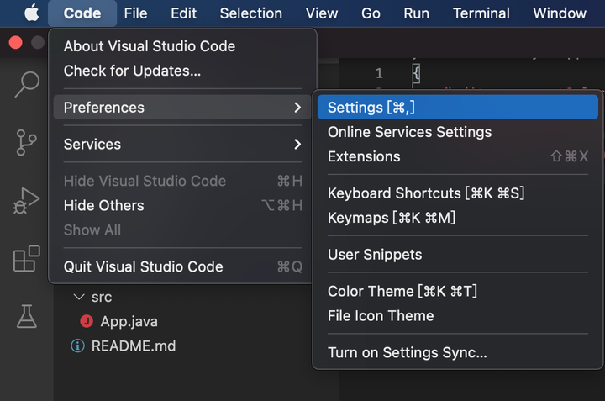
Task: Open the Testing flask icon
Action: pyautogui.click(x=27, y=316)
